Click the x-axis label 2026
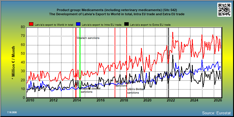 [218, 100]
